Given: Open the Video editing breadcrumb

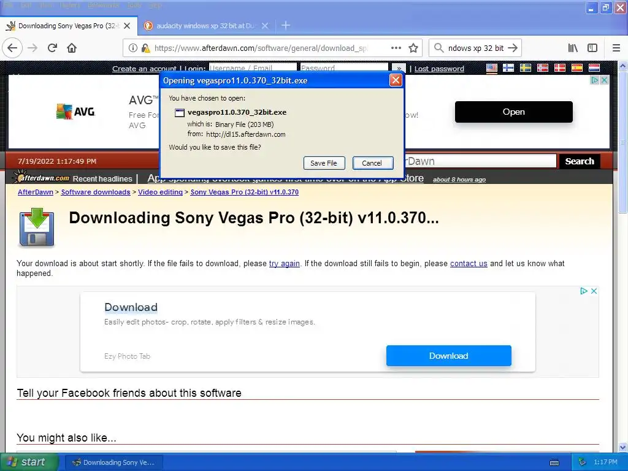Looking at the screenshot, I should [160, 192].
